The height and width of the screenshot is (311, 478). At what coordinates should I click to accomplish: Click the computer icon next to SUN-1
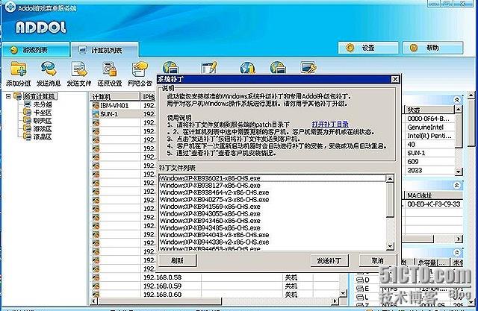point(96,114)
